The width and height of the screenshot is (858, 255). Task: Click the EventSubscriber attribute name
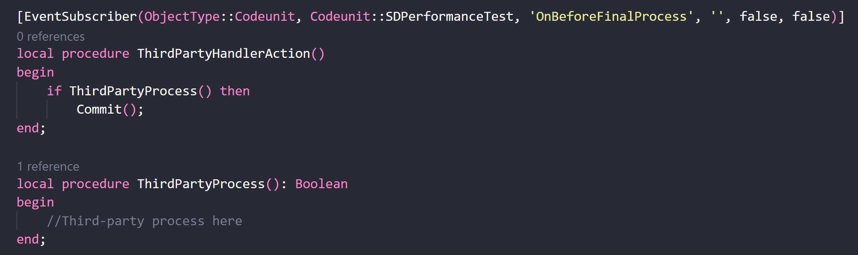pos(80,17)
